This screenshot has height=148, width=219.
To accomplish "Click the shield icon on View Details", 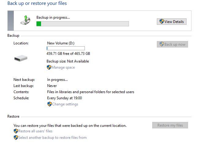I will (x=162, y=21).
